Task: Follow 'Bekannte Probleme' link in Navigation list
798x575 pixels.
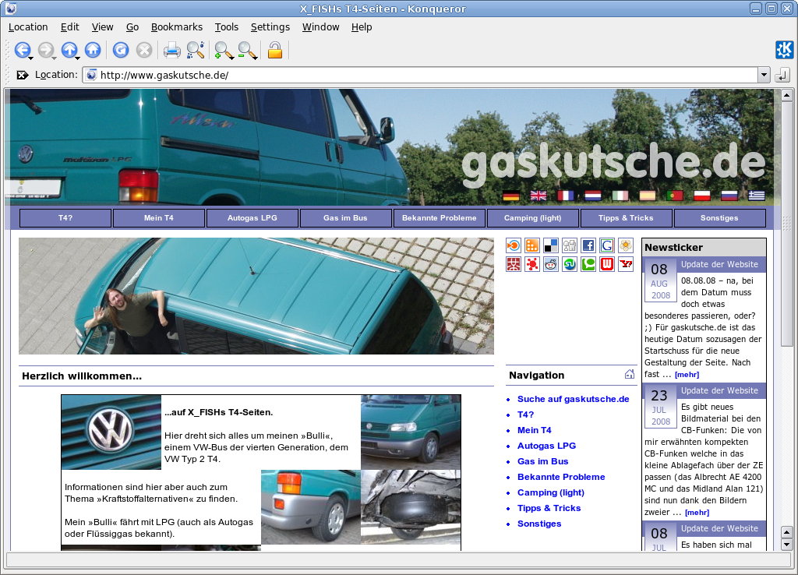Action: tap(561, 477)
